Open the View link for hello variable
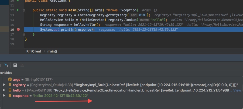Viewport: 243px width, 109px height. coord(237,90)
